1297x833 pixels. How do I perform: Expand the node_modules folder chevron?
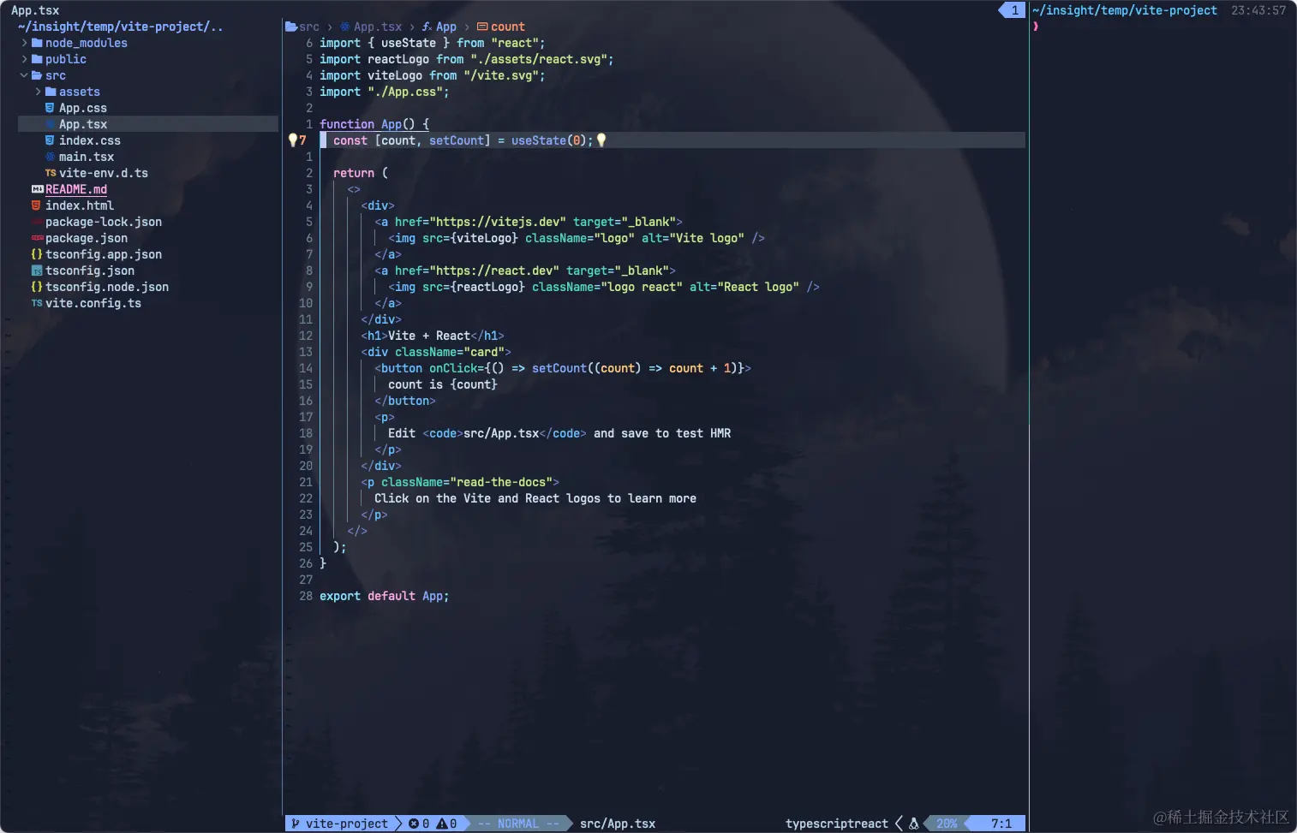click(x=24, y=43)
